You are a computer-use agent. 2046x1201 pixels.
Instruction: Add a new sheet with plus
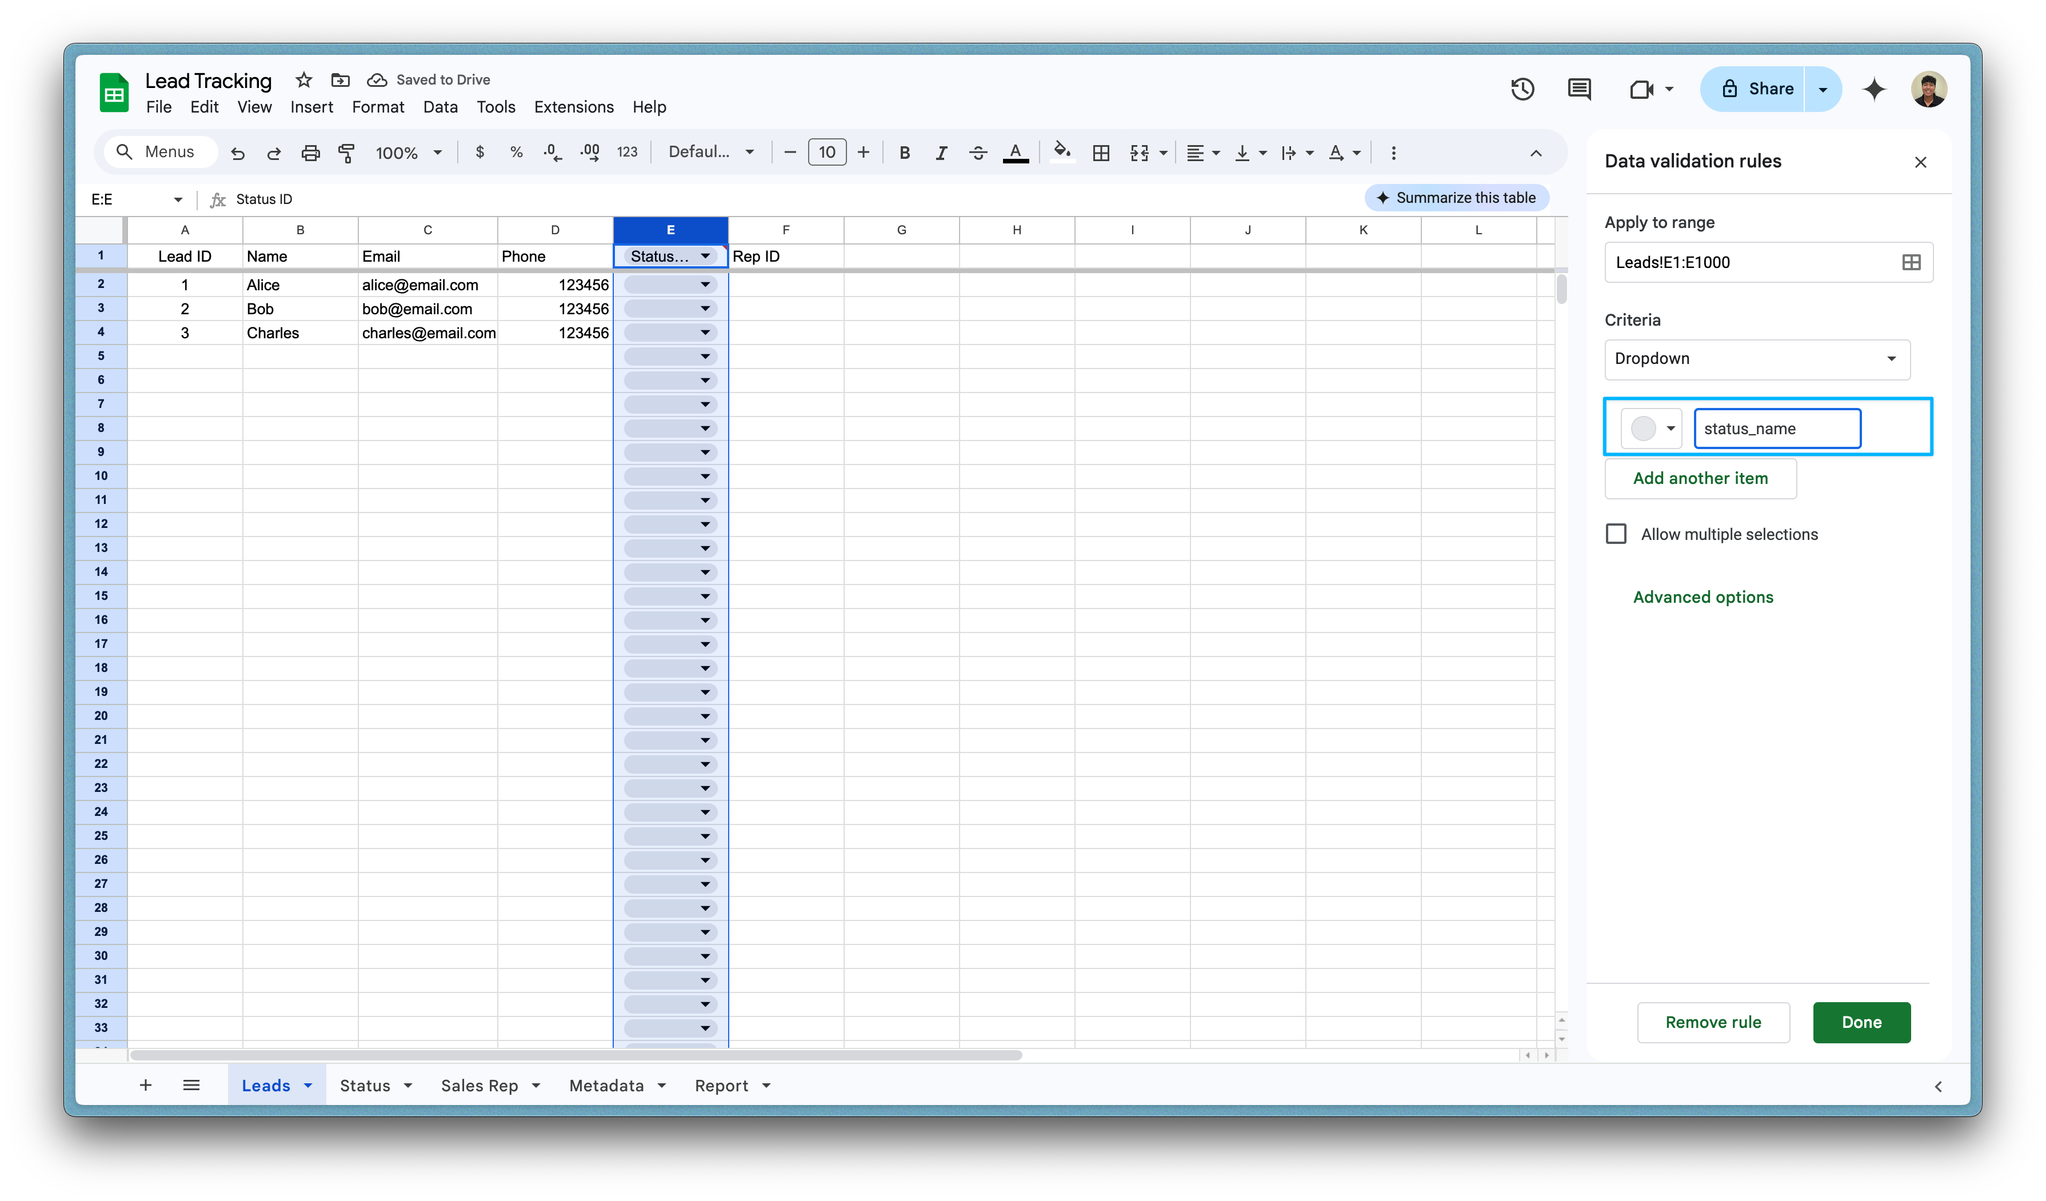145,1085
